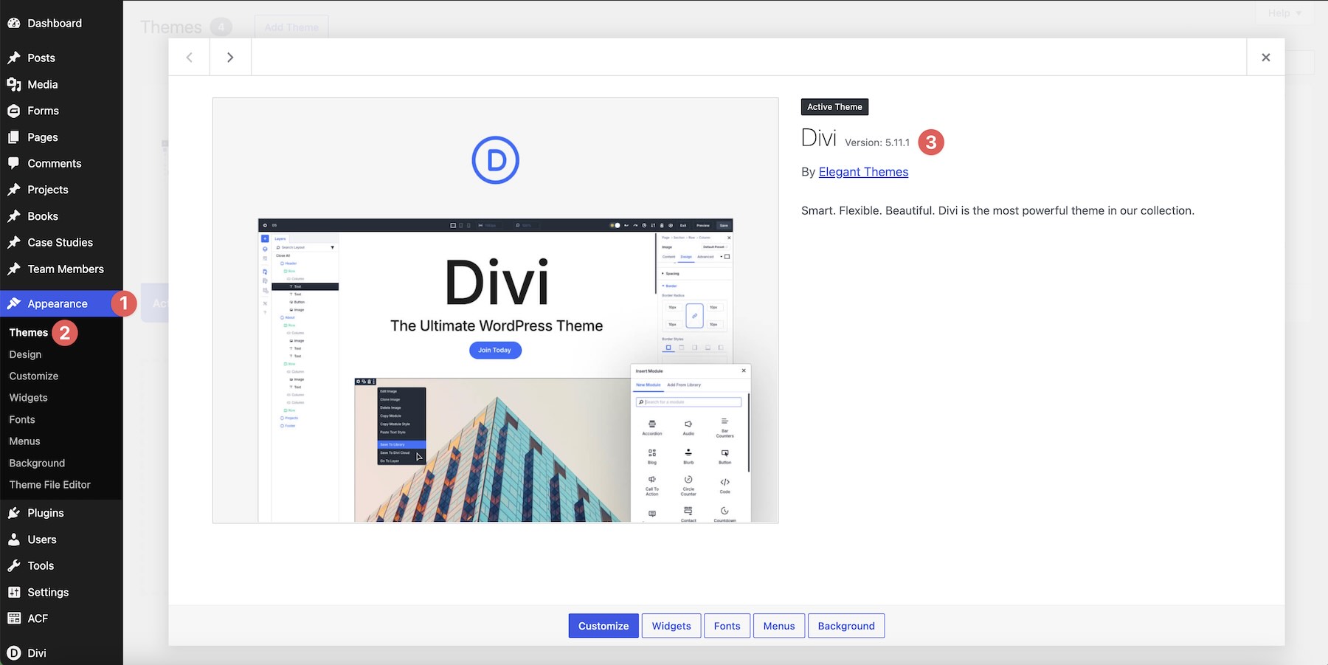The image size is (1328, 665).
Task: Click the Background button in footer
Action: coord(846,626)
